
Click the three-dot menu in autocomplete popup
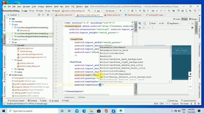pyautogui.click(x=170, y=82)
